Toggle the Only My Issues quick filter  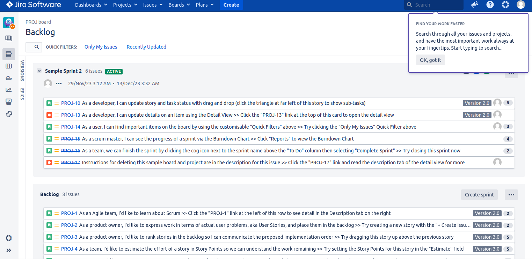pyautogui.click(x=101, y=47)
